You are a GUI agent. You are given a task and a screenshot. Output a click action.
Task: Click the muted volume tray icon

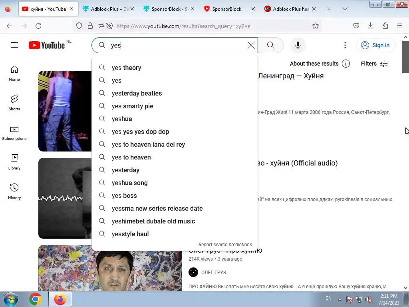coord(369,299)
